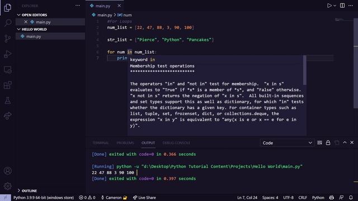The width and height of the screenshot is (358, 201).
Task: Toggle output scroll lock
Action: 328,143
